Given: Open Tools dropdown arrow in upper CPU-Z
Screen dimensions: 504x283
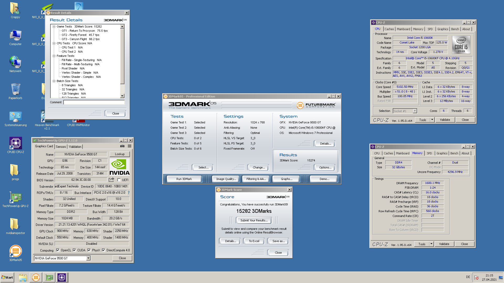Looking at the screenshot, I should pos(432,120).
